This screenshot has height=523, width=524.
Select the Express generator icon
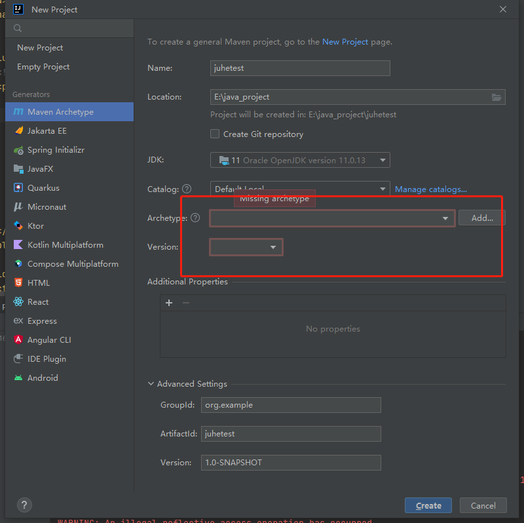point(18,320)
